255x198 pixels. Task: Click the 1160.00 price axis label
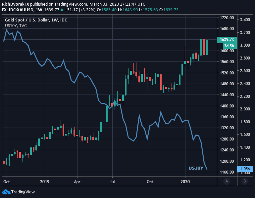tap(227, 172)
